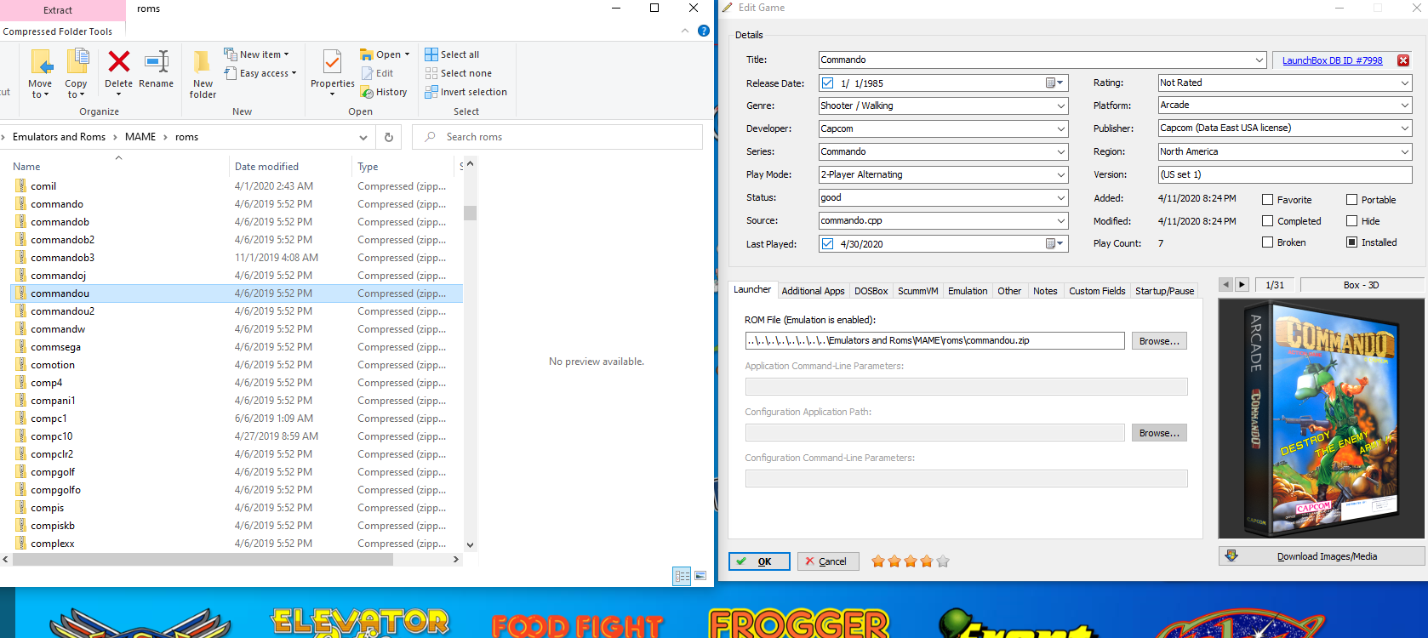
Task: Select the commandou zip file icon
Action: [21, 293]
